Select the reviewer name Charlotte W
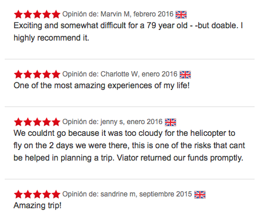 [119, 74]
